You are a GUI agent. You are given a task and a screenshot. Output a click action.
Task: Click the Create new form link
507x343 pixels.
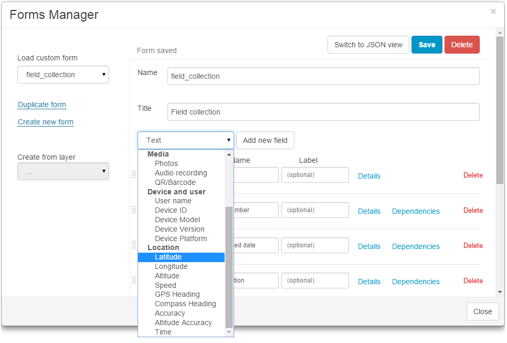46,122
